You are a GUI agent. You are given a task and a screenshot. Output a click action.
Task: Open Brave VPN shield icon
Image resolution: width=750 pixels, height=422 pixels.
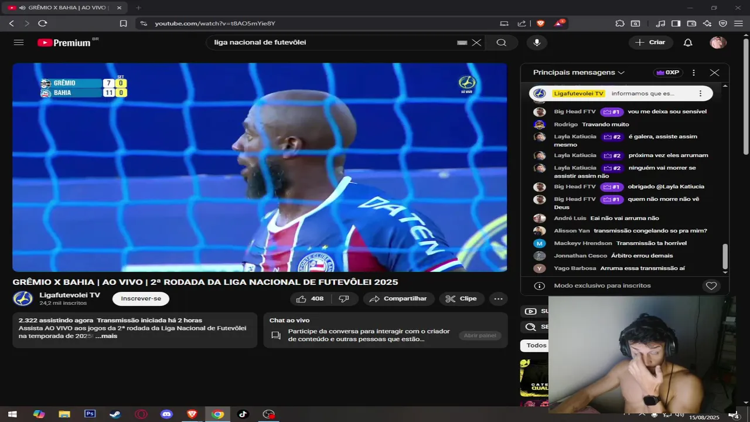pyautogui.click(x=723, y=23)
